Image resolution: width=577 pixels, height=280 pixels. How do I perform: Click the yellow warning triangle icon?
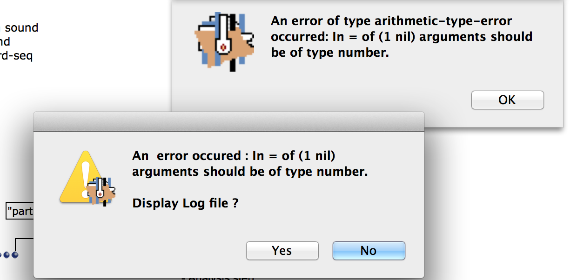point(80,178)
